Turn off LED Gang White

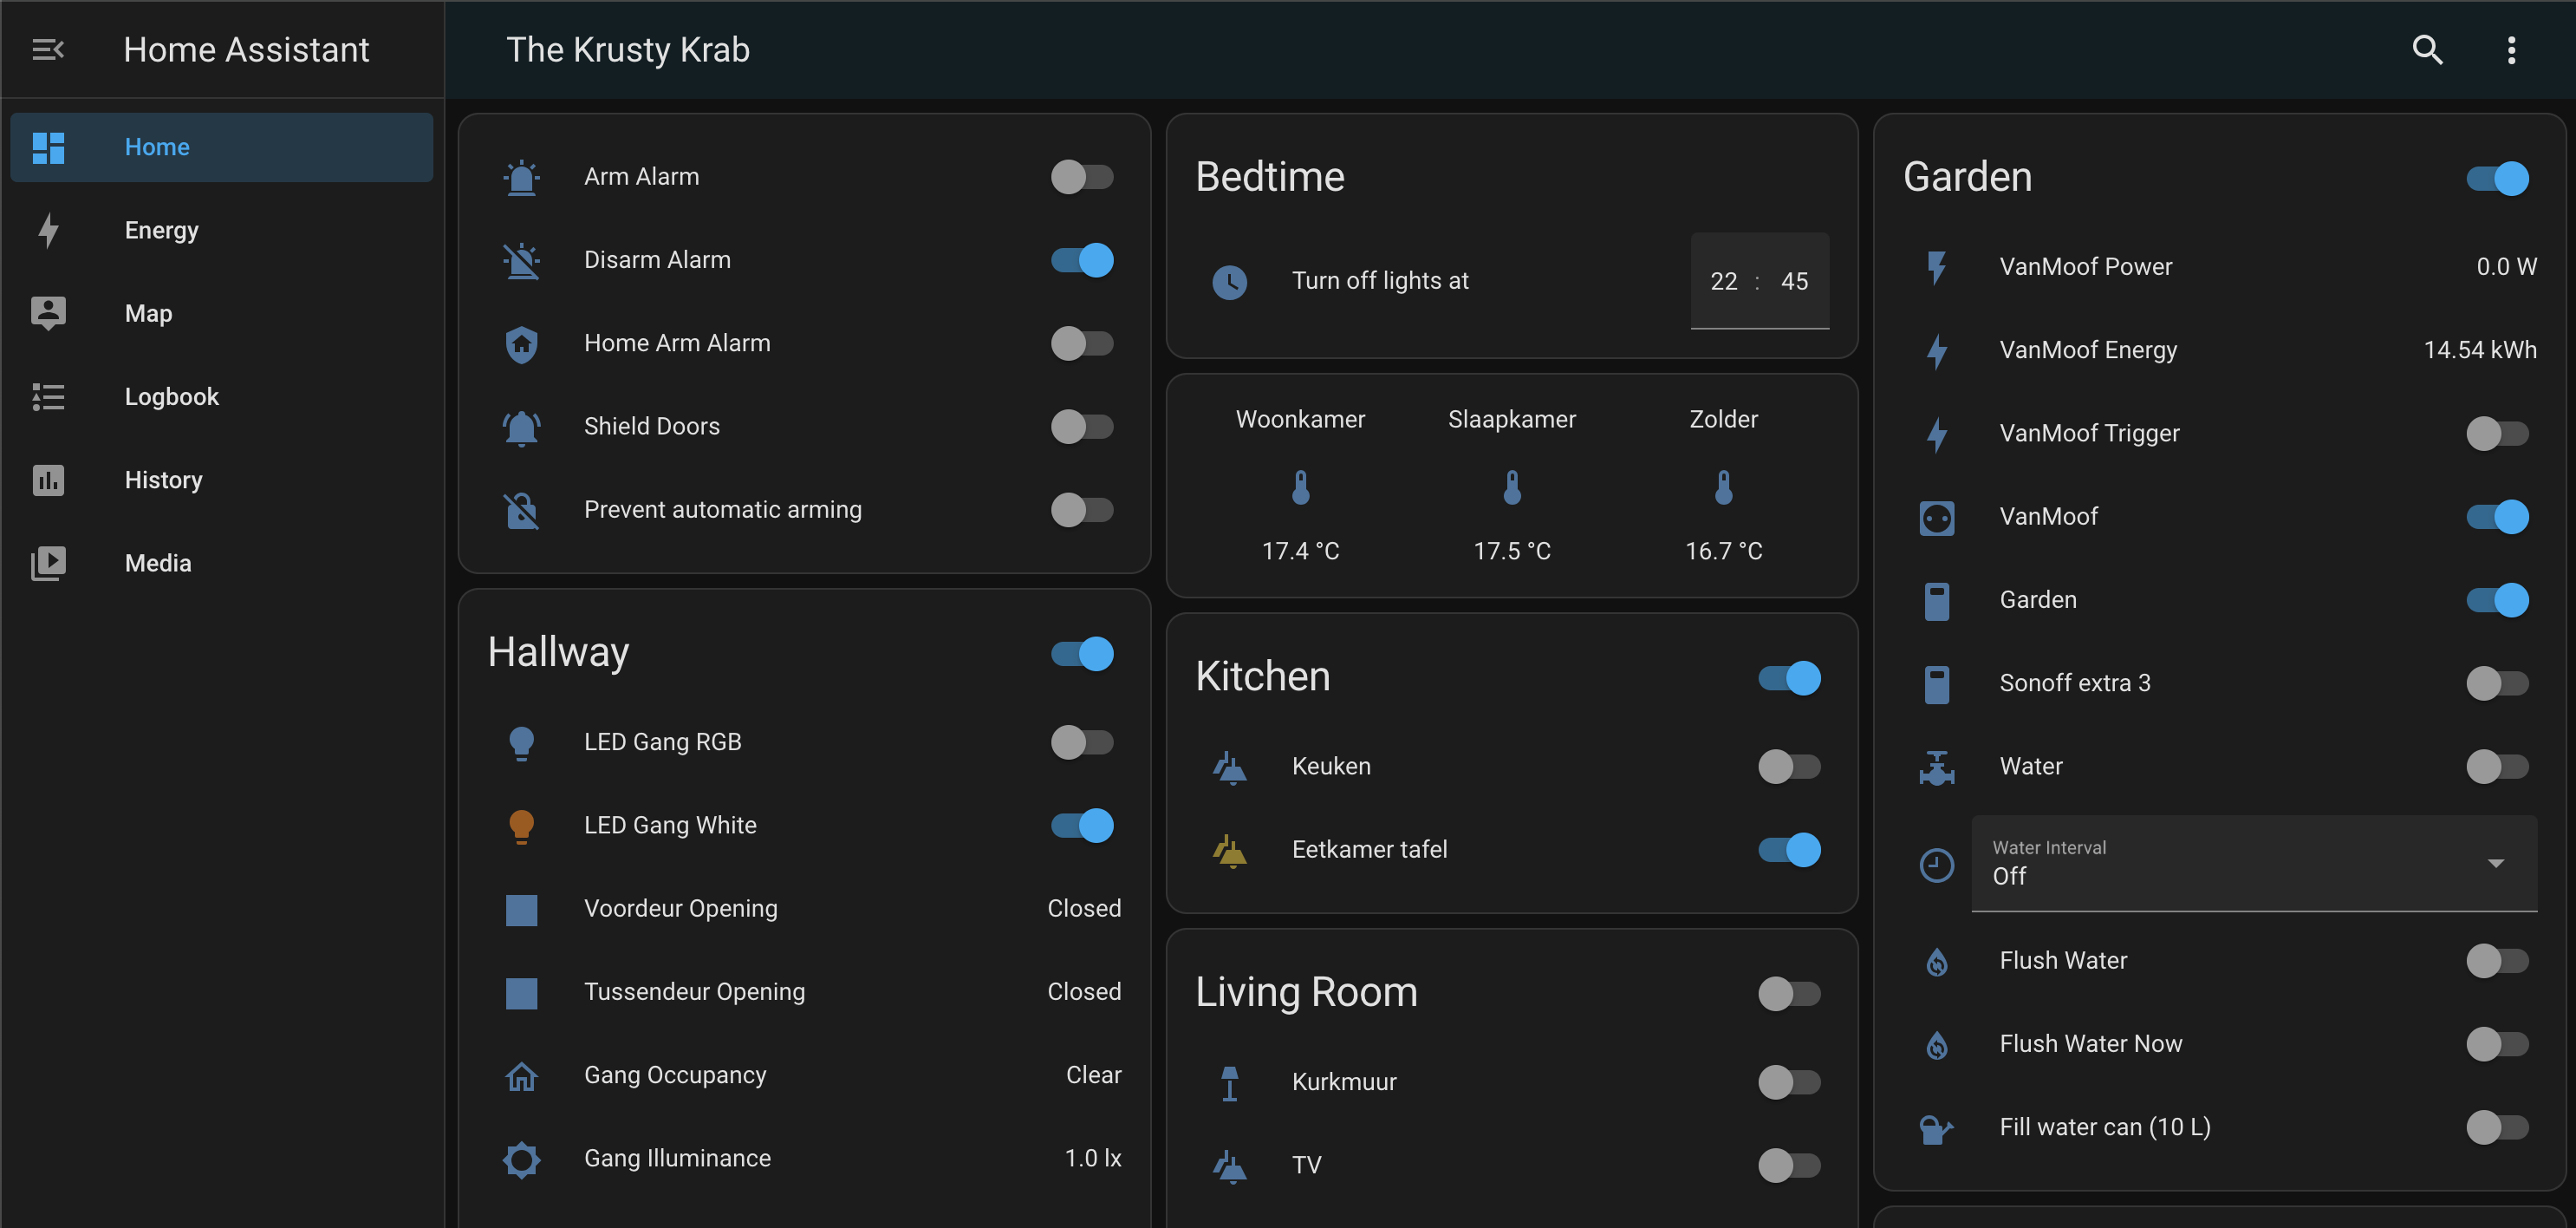(1081, 826)
